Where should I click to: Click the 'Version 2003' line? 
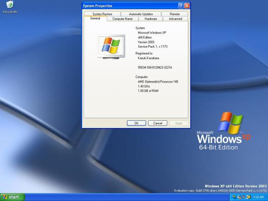click(146, 42)
